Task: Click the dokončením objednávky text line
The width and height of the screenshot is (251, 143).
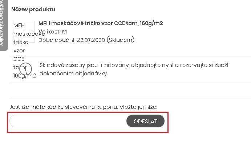Action: tap(74, 74)
